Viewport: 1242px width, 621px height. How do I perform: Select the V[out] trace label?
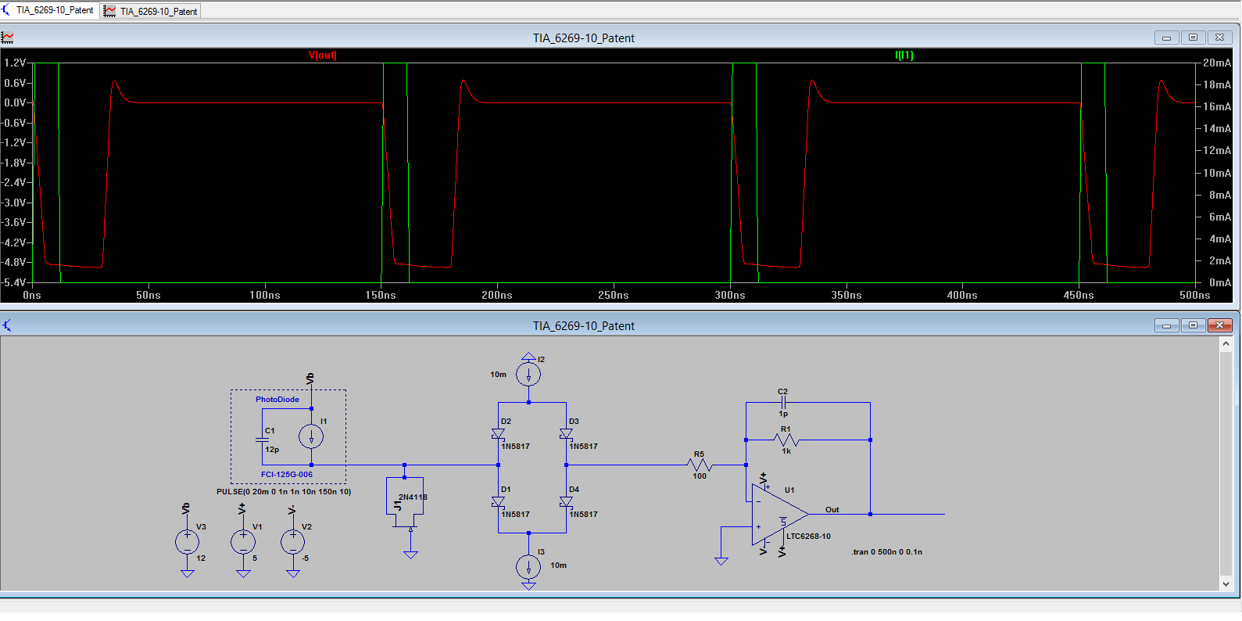coord(323,56)
